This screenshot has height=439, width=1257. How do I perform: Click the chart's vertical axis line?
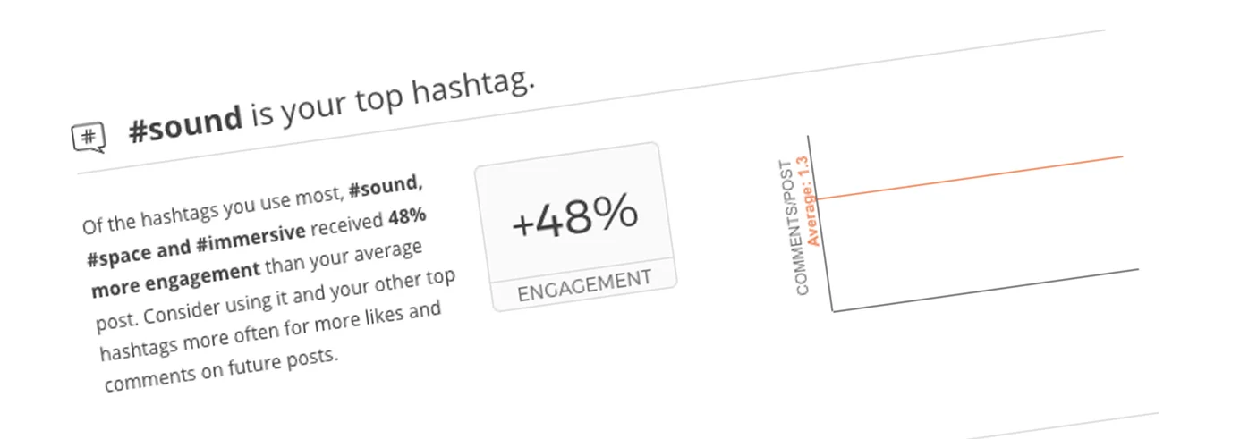[x=820, y=224]
